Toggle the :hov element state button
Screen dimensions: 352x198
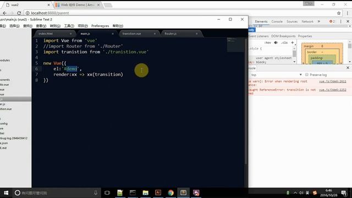click(x=268, y=43)
